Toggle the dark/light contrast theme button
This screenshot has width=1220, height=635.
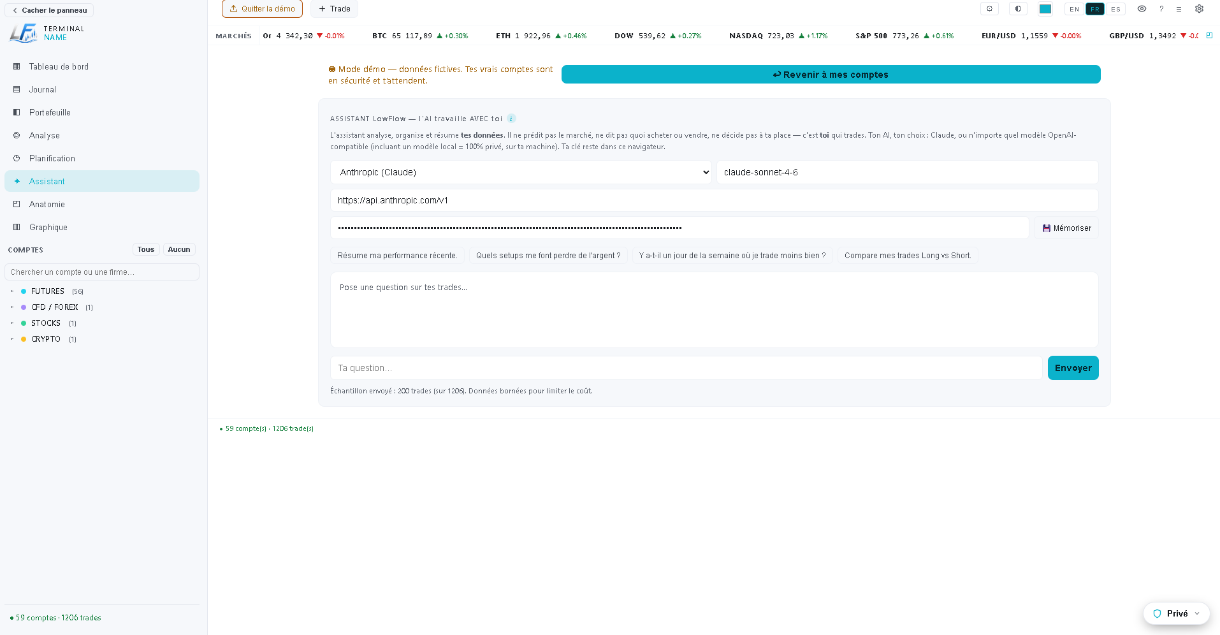click(1018, 9)
